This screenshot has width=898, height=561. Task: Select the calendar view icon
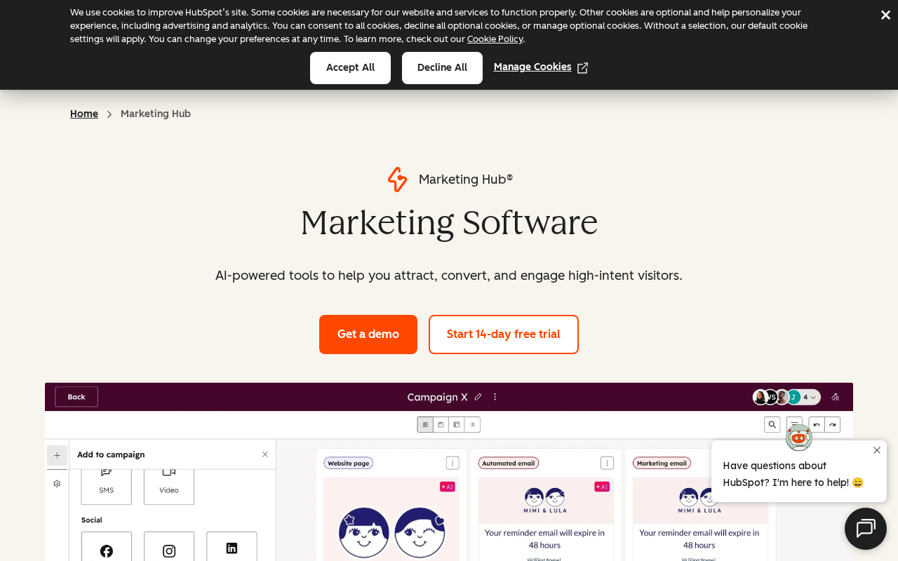tap(441, 424)
